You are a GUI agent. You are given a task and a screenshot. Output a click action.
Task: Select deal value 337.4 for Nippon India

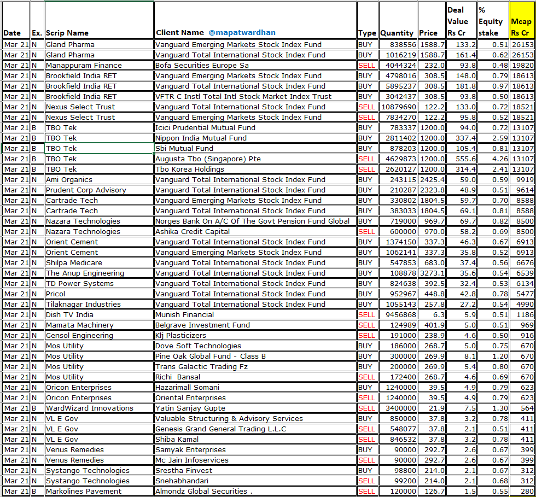click(462, 138)
